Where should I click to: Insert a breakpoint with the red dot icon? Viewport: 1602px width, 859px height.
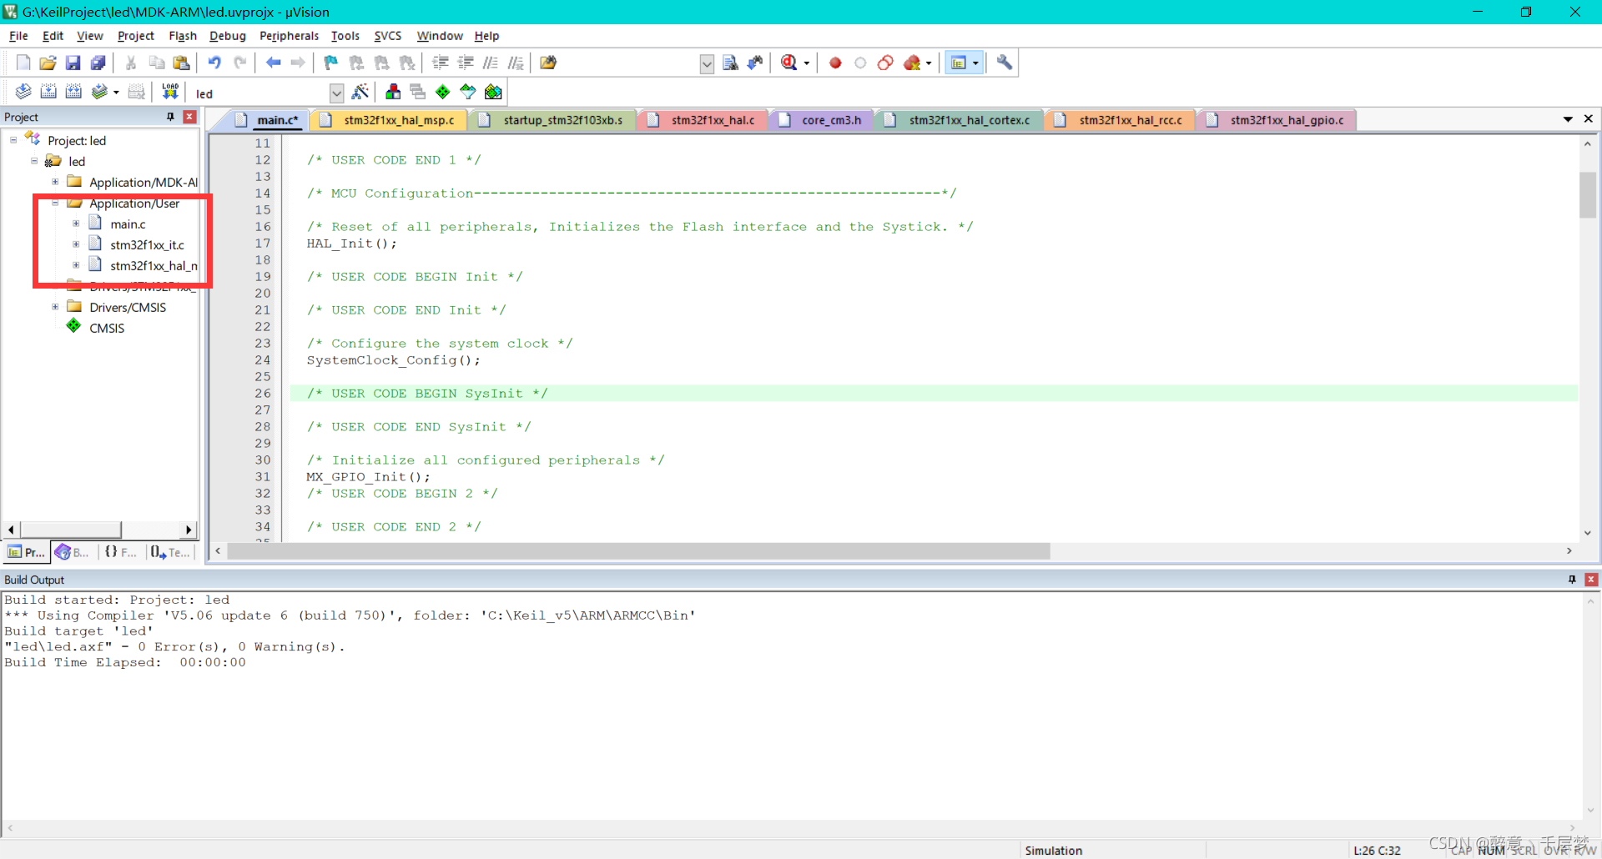coord(835,63)
